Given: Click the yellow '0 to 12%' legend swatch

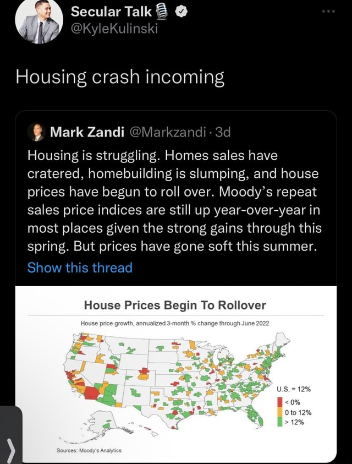Looking at the screenshot, I should pos(279,411).
